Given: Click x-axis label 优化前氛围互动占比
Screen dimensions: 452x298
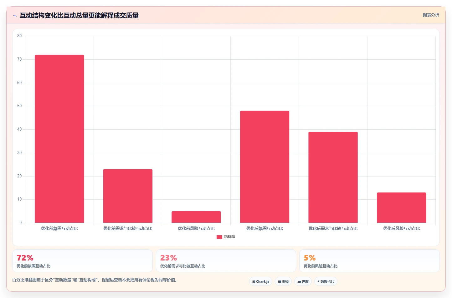Looking at the screenshot, I should point(59,229).
